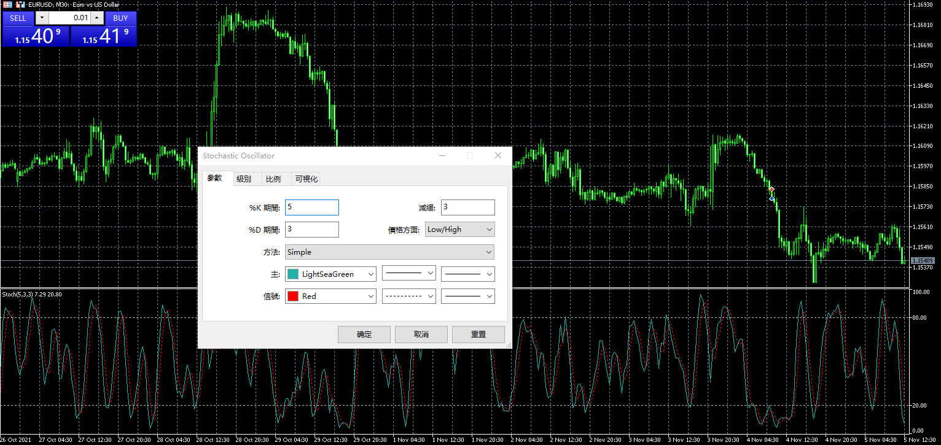
Task: Select the trade arrow marker on the price chart
Action: click(771, 193)
